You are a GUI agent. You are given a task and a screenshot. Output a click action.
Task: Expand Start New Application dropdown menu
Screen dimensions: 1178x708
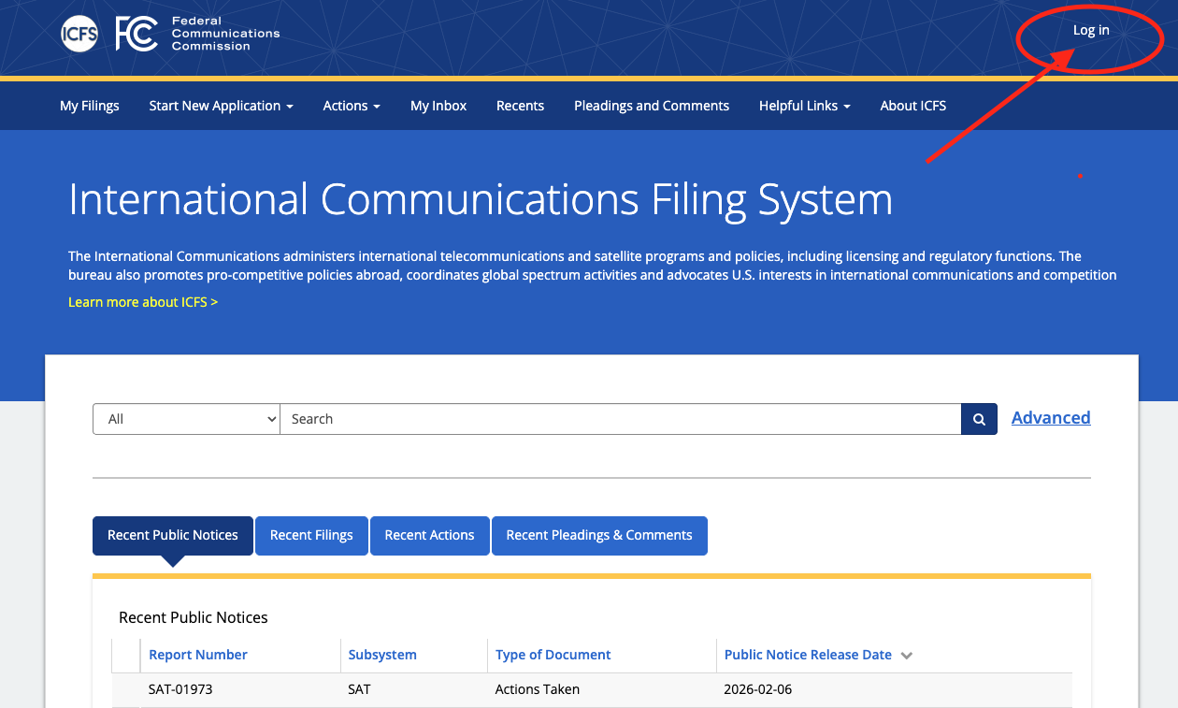coord(222,106)
